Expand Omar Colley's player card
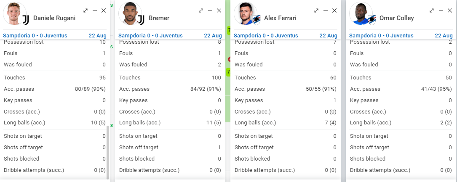 coord(432,11)
